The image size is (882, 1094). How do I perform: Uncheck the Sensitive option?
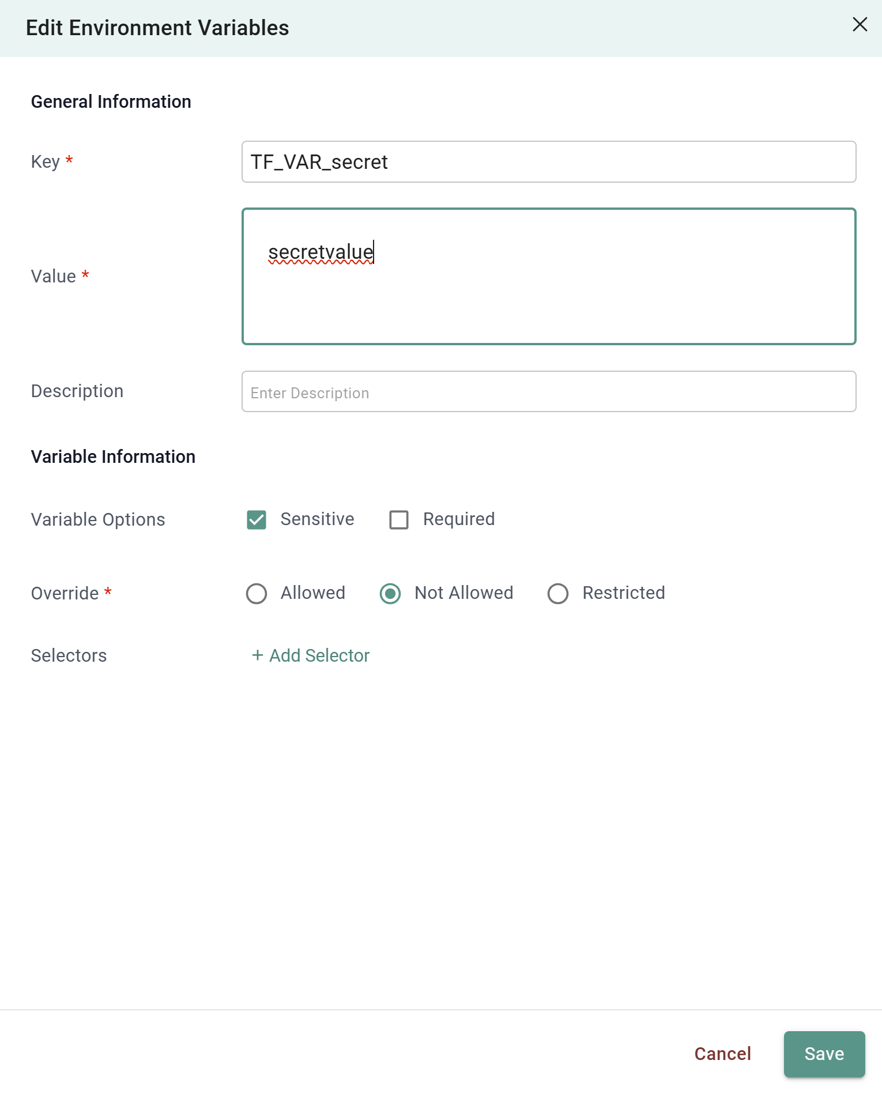point(255,519)
